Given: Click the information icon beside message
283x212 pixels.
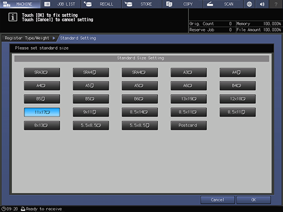Looking at the screenshot, I should click(13, 17).
